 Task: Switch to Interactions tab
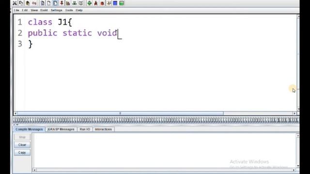103,129
